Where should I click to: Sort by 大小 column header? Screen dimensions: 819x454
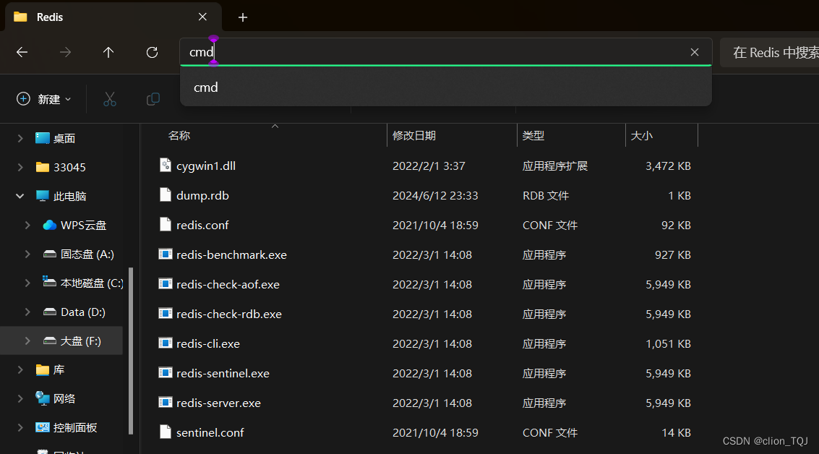pyautogui.click(x=641, y=136)
